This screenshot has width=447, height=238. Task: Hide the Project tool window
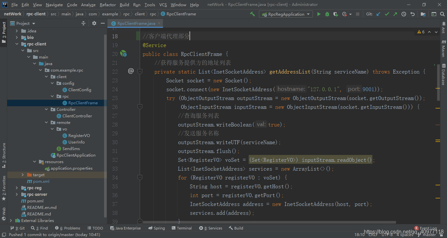click(102, 23)
